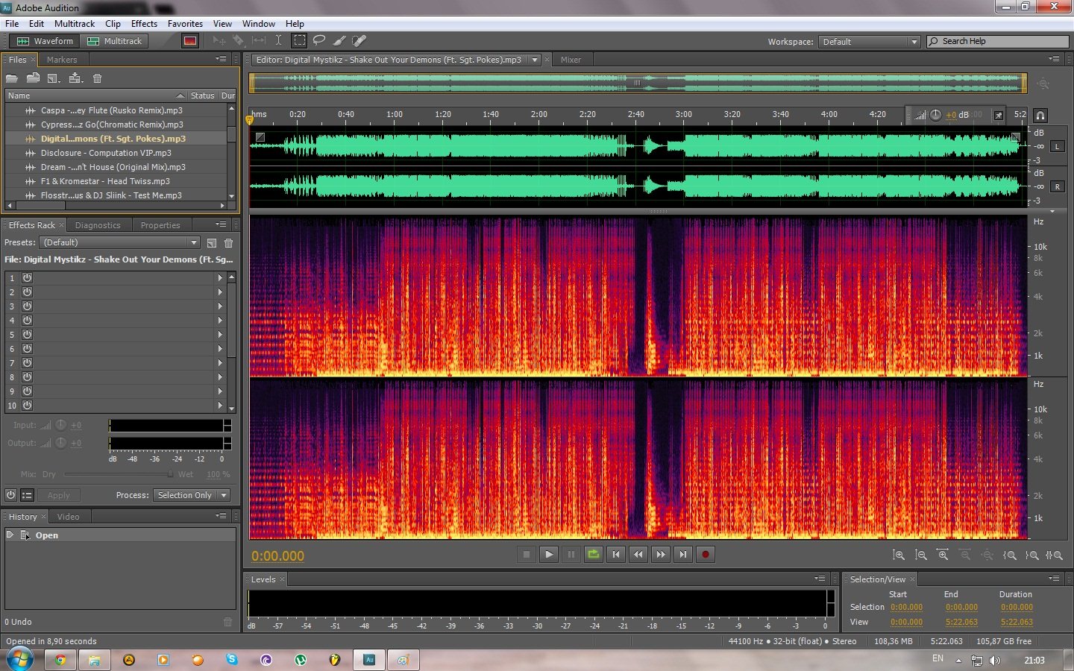Delete effects rack preset trash icon
The width and height of the screenshot is (1074, 671).
click(229, 243)
